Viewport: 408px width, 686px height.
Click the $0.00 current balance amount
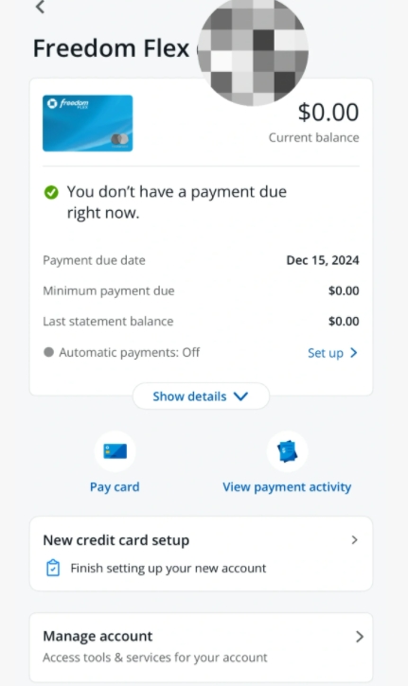point(328,112)
